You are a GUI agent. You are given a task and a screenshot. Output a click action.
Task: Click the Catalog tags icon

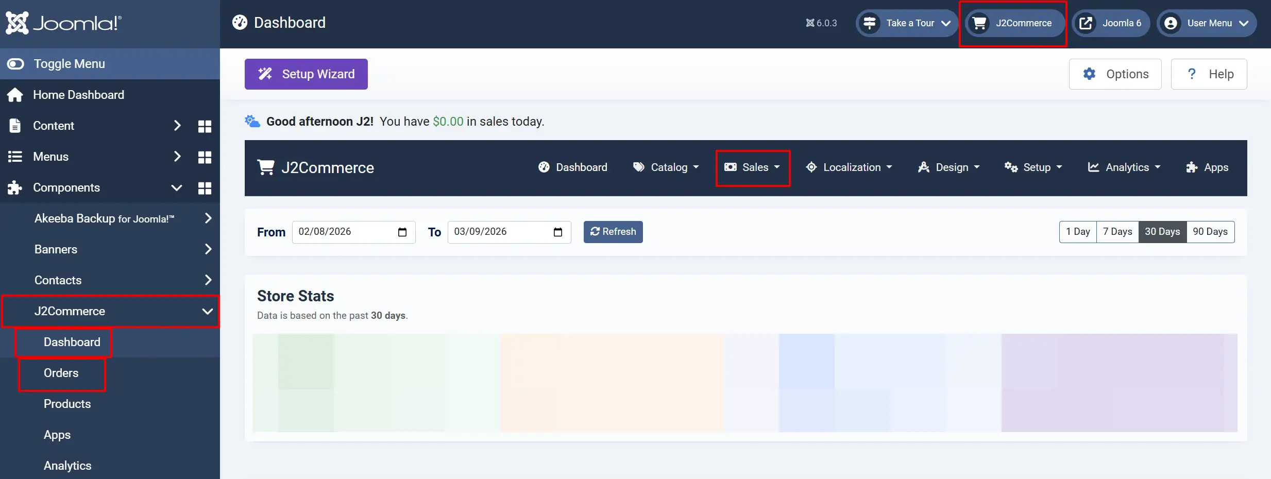[639, 167]
